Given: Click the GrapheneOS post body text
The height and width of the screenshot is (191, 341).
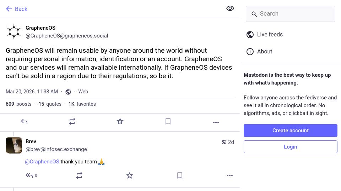Looking at the screenshot, I should (119, 63).
